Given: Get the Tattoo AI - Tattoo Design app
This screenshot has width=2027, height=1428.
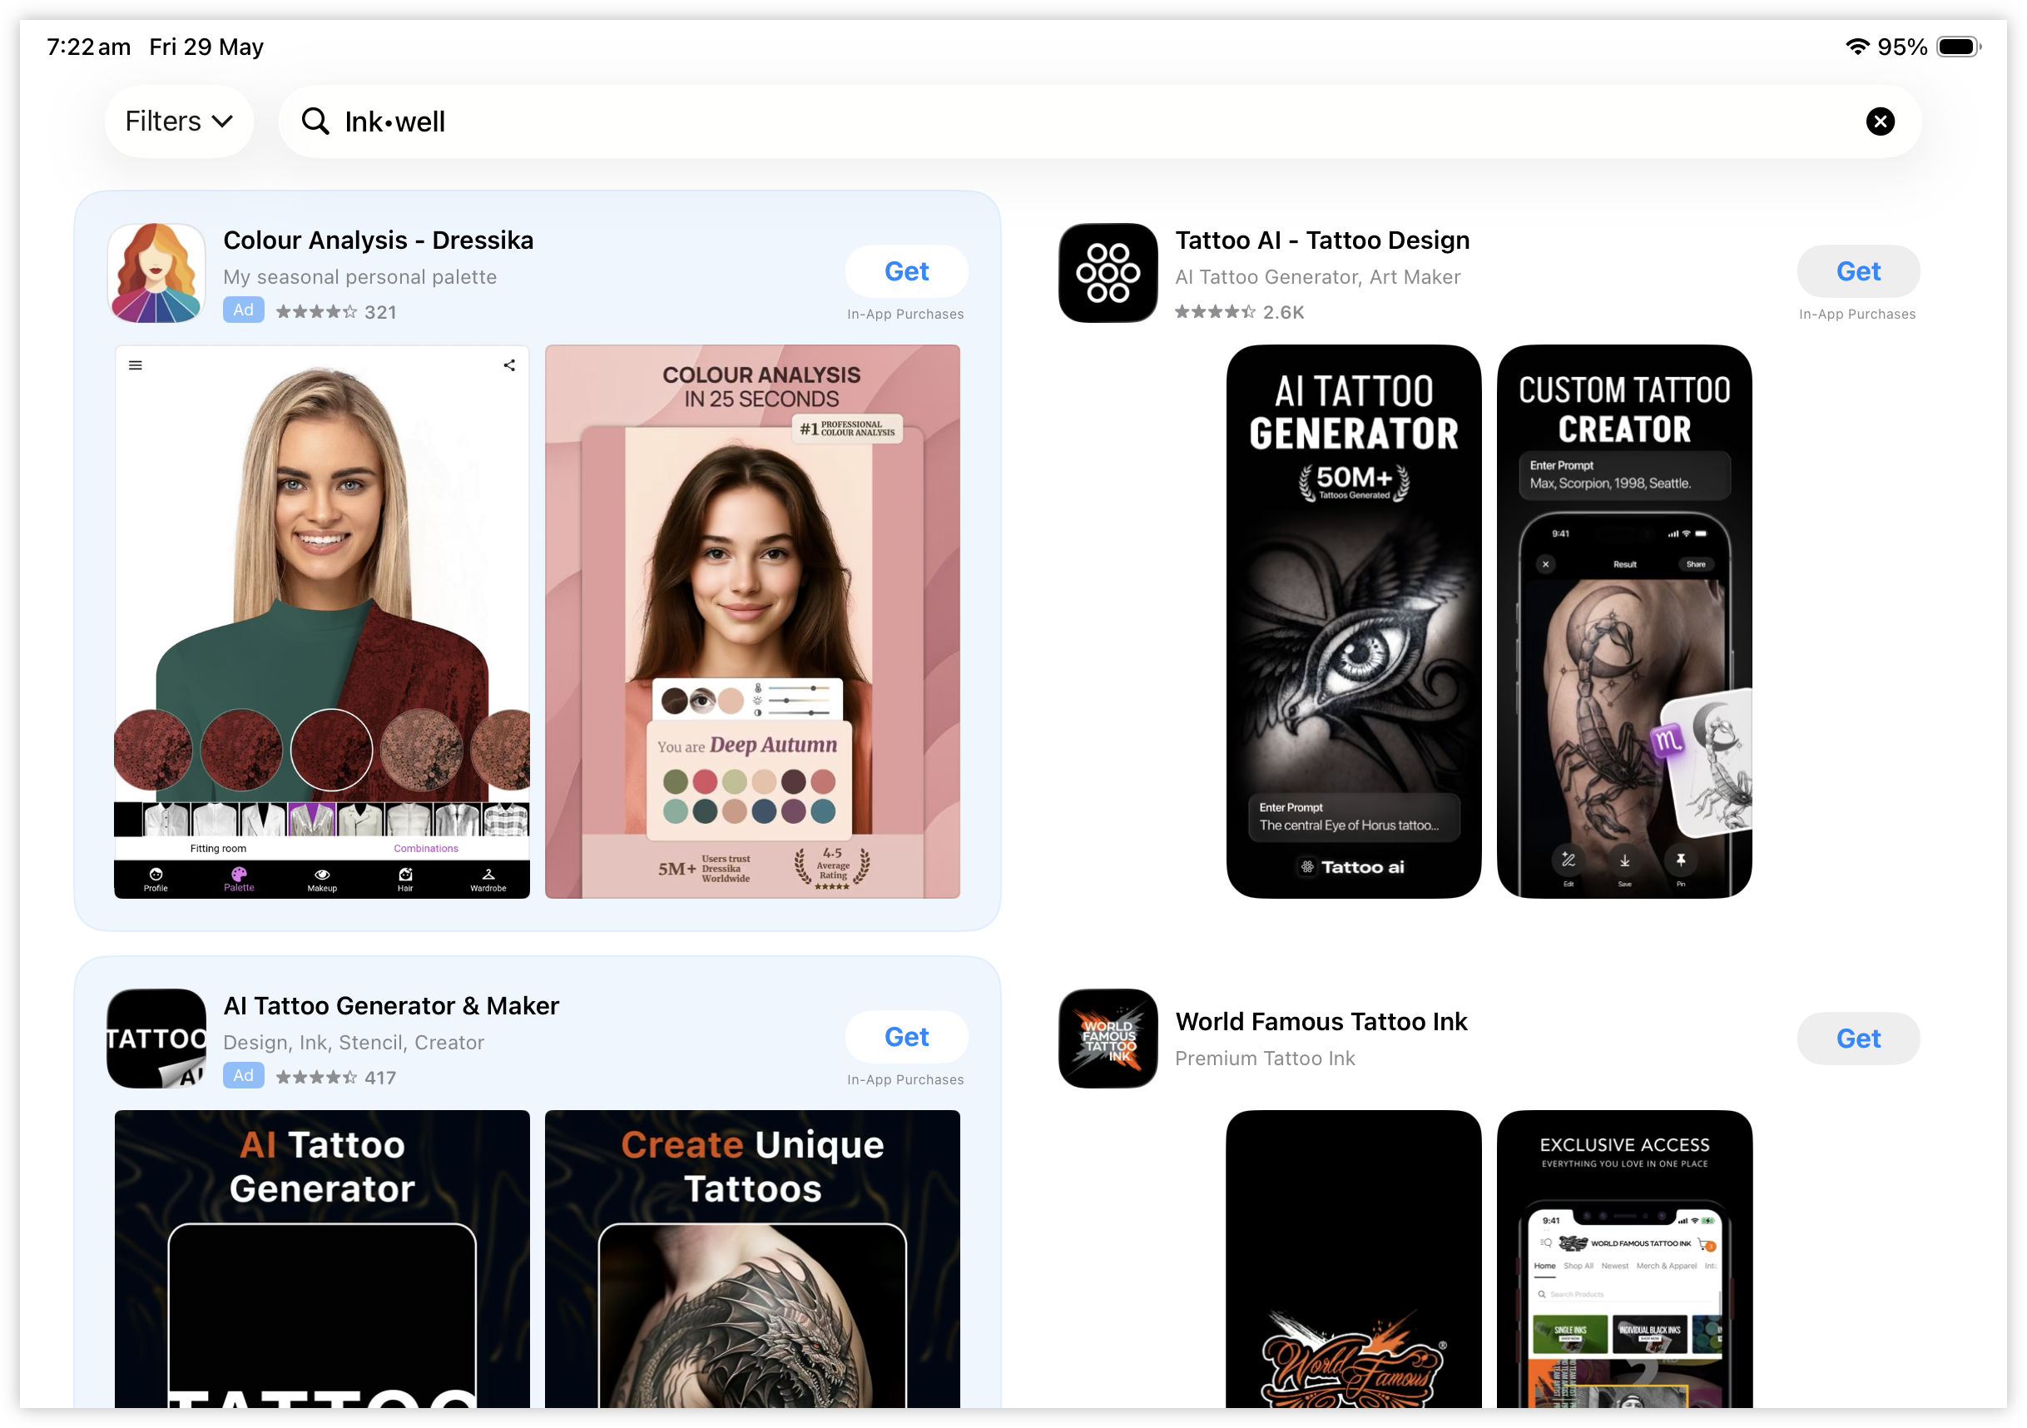Looking at the screenshot, I should pyautogui.click(x=1858, y=271).
